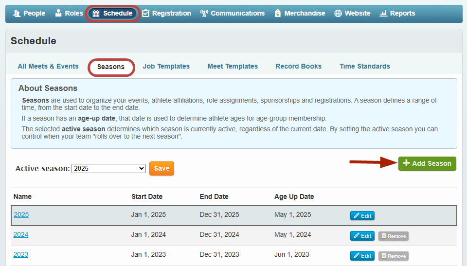
Task: Click the green Add Season button
Action: (x=427, y=163)
